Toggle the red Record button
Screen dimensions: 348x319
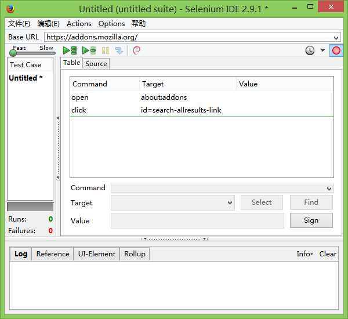pyautogui.click(x=336, y=50)
